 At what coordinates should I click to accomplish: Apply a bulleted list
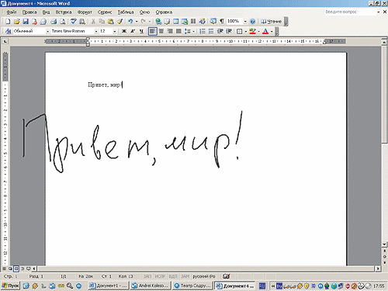pos(211,31)
